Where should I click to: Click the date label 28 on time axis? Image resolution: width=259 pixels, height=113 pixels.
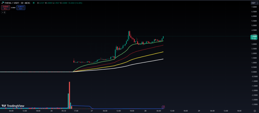145,111
